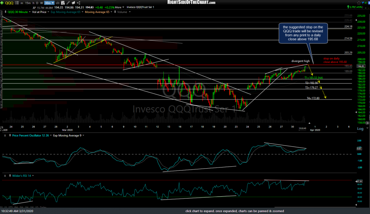Screen dimensions: 370x214
Task: Close the Wilder's RSI pane
Action: click(5, 176)
